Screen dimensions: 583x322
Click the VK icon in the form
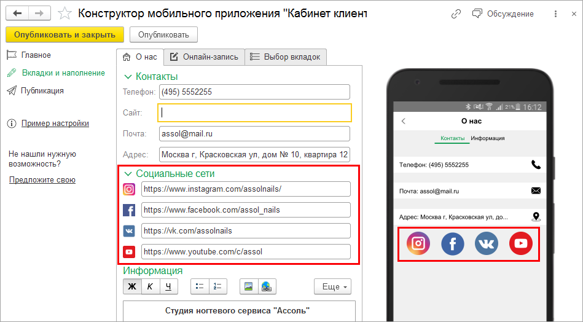pos(129,231)
